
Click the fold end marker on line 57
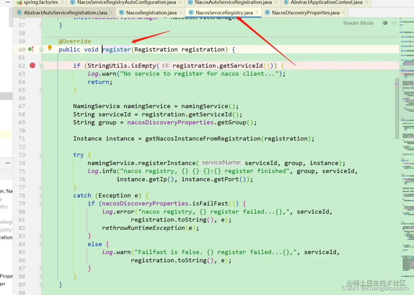[42, 25]
